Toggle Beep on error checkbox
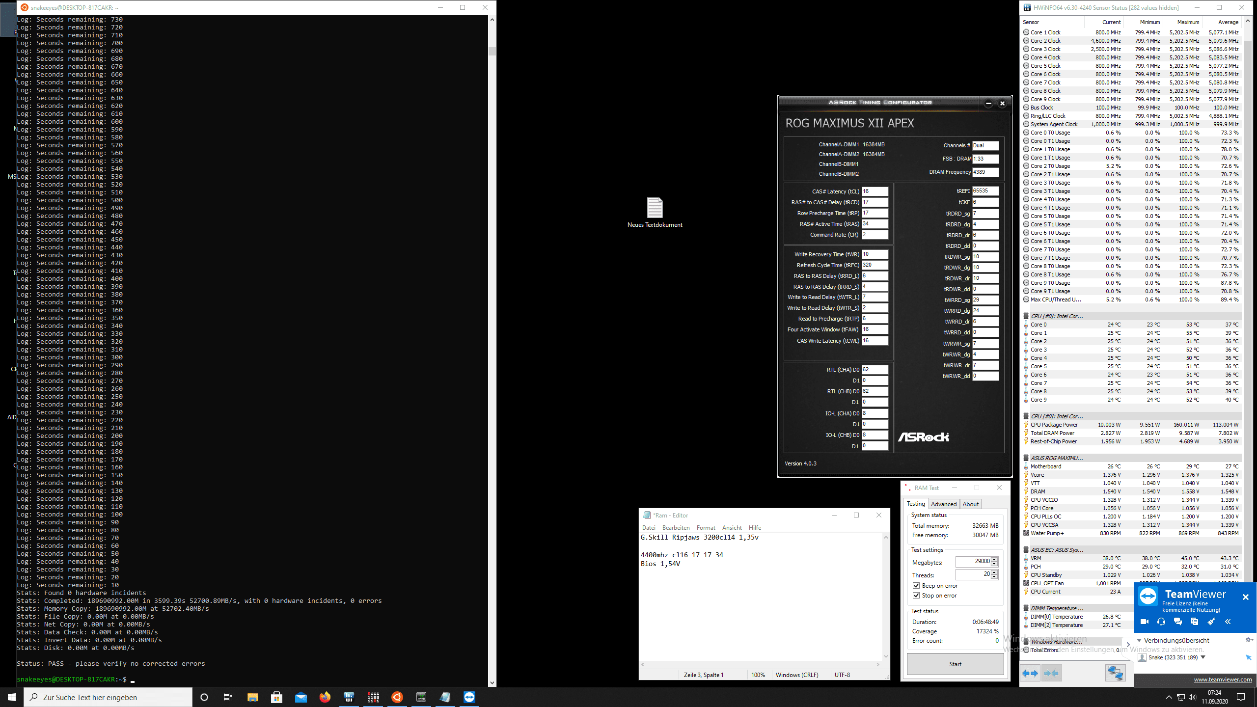This screenshot has height=707, width=1257. pos(916,586)
